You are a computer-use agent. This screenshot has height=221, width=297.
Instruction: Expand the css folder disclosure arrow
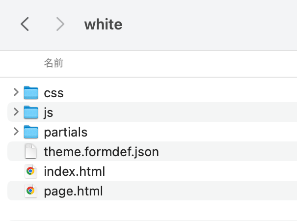pos(16,92)
